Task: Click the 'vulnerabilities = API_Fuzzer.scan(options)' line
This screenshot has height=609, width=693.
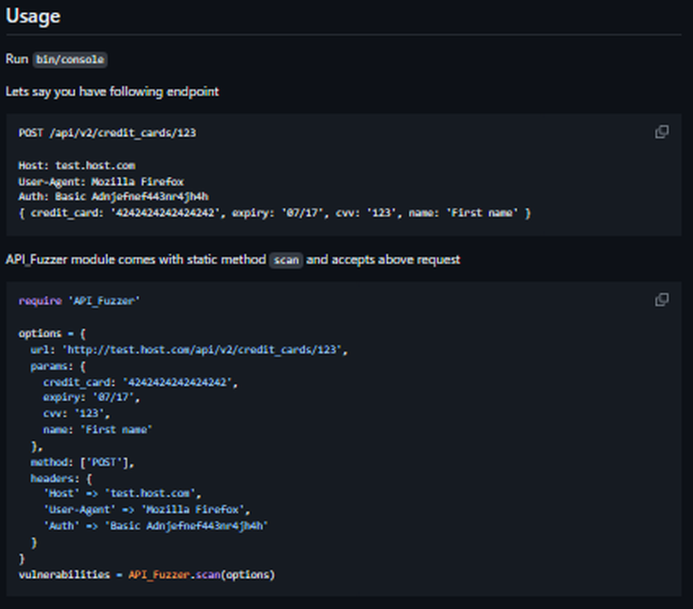Action: click(x=147, y=574)
